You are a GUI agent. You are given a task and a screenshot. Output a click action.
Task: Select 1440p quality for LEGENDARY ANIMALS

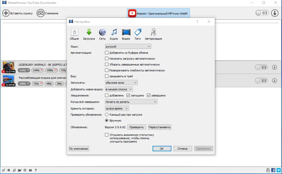pos(37,70)
